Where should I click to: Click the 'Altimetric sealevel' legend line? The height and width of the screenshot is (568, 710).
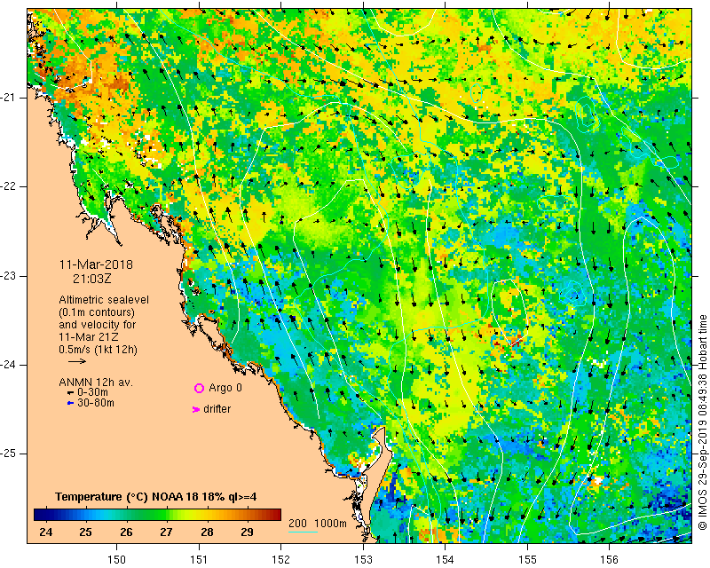point(104,300)
